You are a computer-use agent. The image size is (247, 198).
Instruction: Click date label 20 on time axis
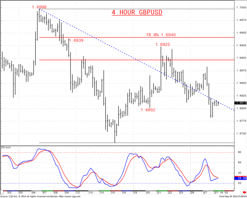click(x=148, y=193)
